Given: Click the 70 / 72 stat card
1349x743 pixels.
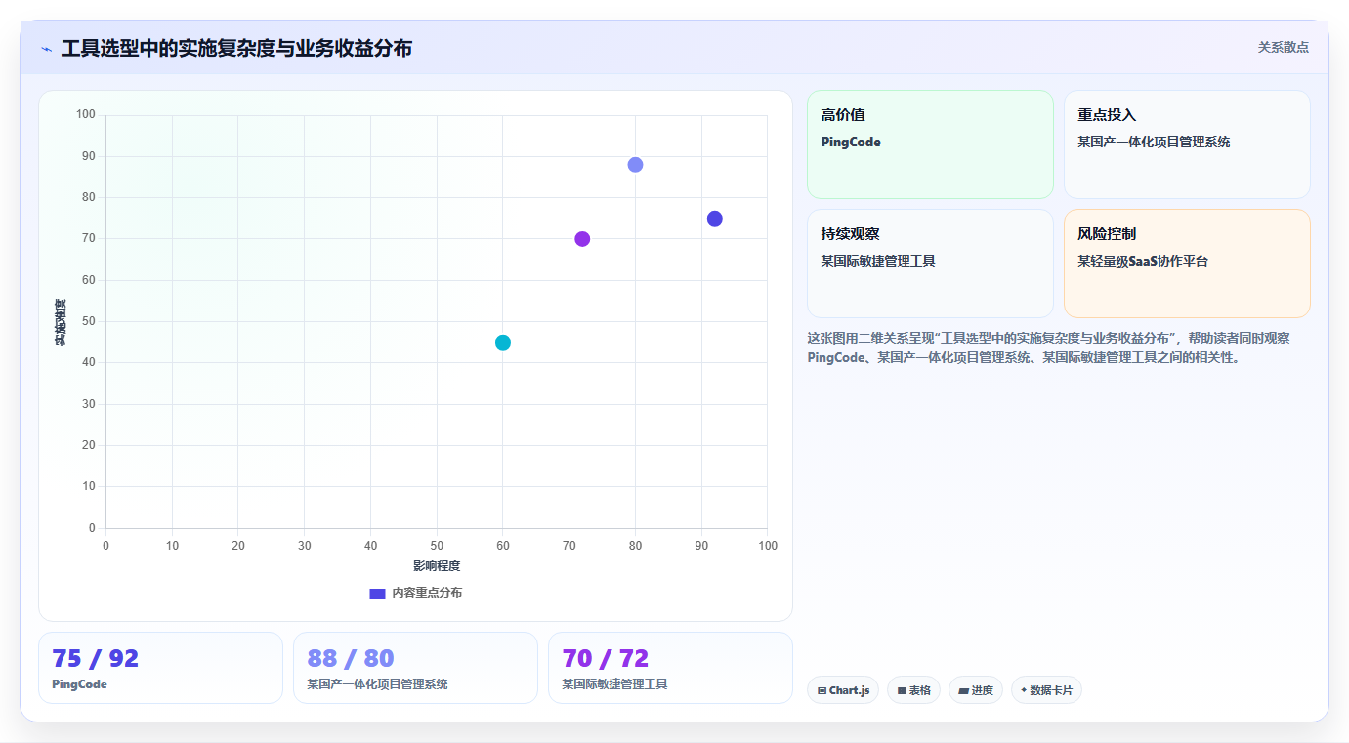Looking at the screenshot, I should 670,668.
